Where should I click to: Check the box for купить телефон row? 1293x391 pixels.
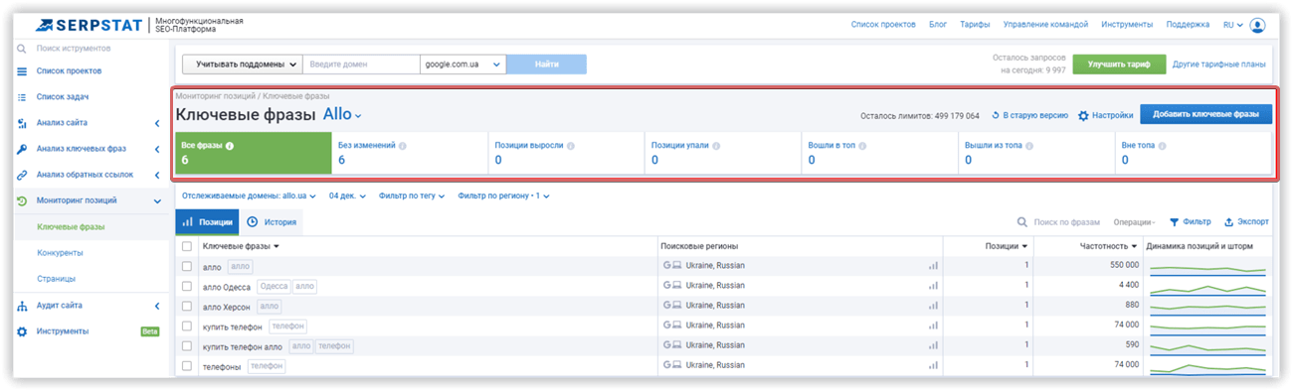[187, 326]
